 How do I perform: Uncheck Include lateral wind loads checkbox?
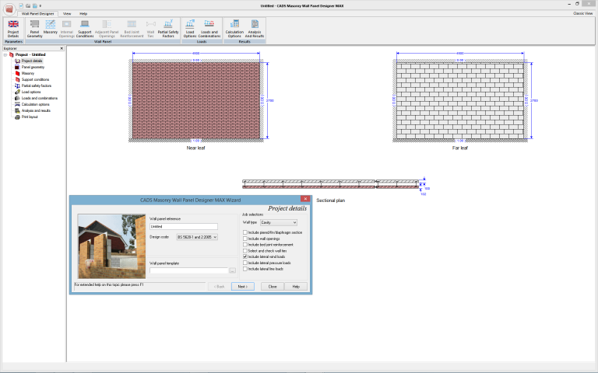pyautogui.click(x=245, y=256)
